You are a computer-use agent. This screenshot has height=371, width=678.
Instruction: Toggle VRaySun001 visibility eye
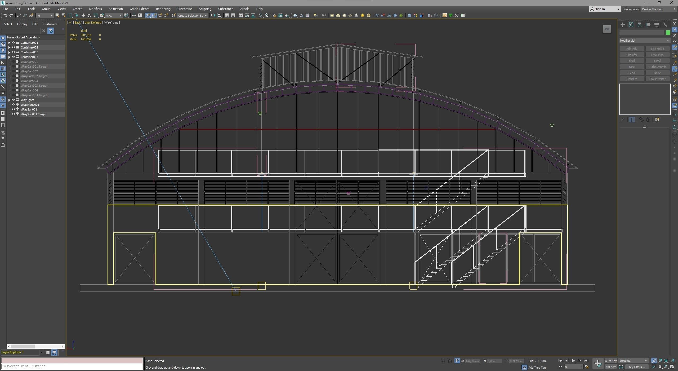13,109
